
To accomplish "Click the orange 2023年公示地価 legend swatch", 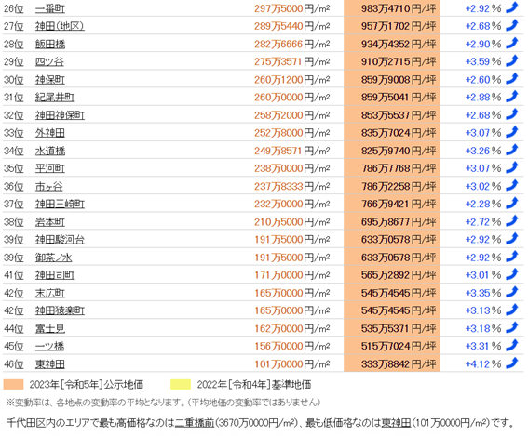I will point(13,384).
